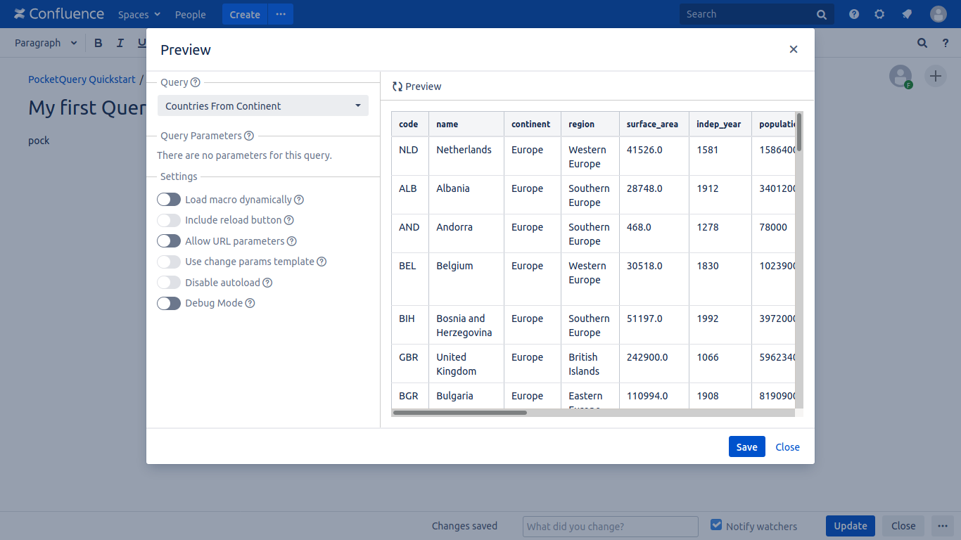Click the horizontal scrollbar under results table
961x540 pixels.
click(x=460, y=413)
